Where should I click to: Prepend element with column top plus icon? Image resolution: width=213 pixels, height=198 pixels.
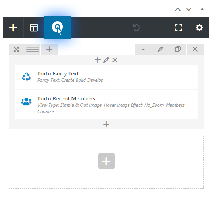click(x=98, y=60)
